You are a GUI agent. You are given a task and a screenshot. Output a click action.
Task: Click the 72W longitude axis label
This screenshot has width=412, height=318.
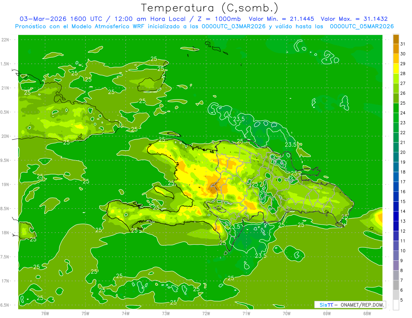(x=206, y=313)
